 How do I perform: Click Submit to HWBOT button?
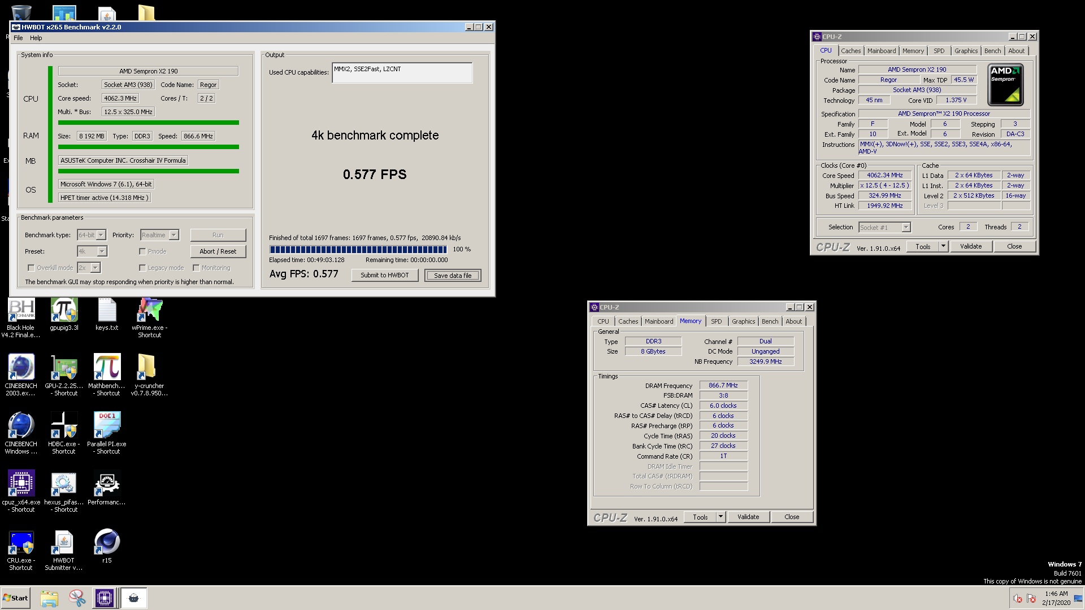[385, 275]
